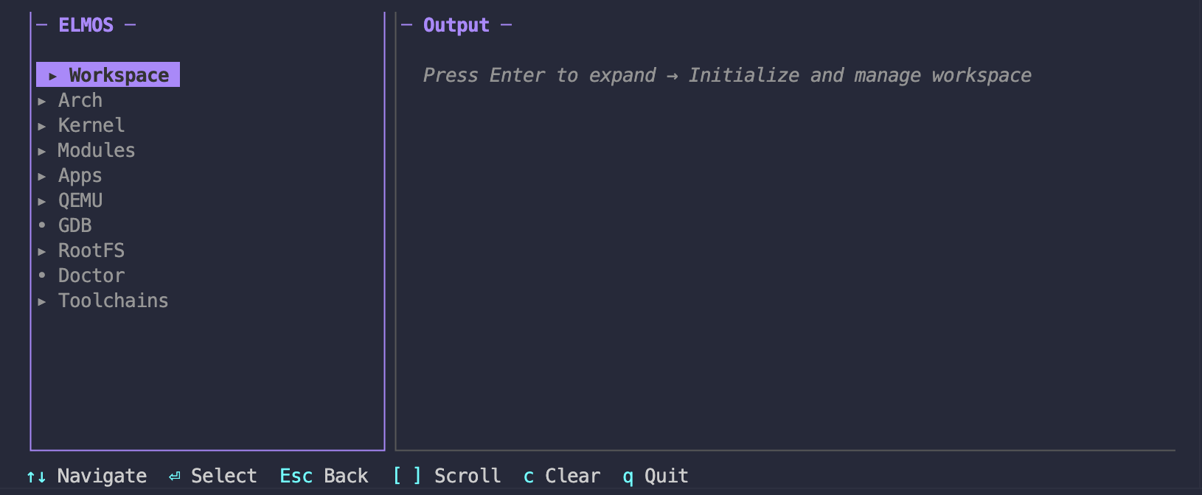Expand the Arch tree arrow
This screenshot has width=1202, height=495.
(x=42, y=101)
